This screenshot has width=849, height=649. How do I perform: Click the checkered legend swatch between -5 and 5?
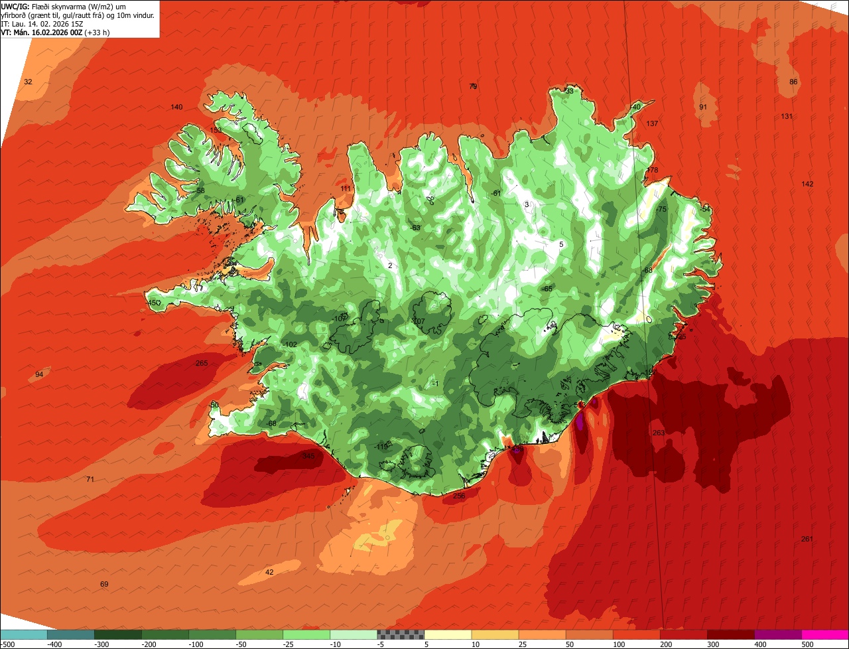(x=401, y=634)
